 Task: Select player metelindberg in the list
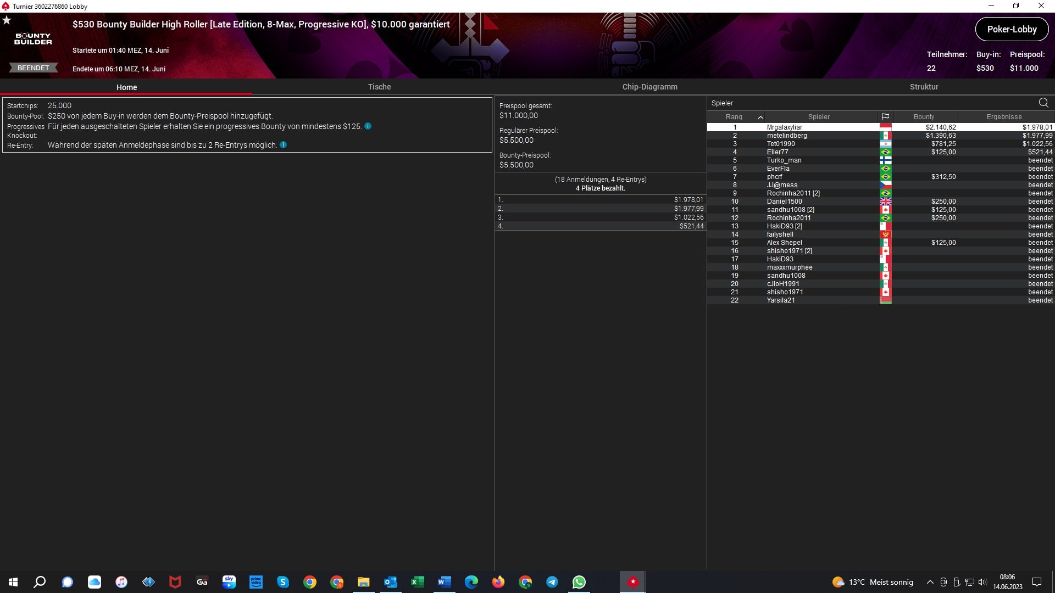786,136
